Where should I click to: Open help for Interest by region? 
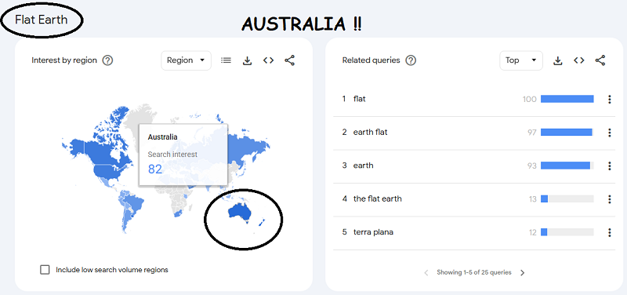coord(107,60)
